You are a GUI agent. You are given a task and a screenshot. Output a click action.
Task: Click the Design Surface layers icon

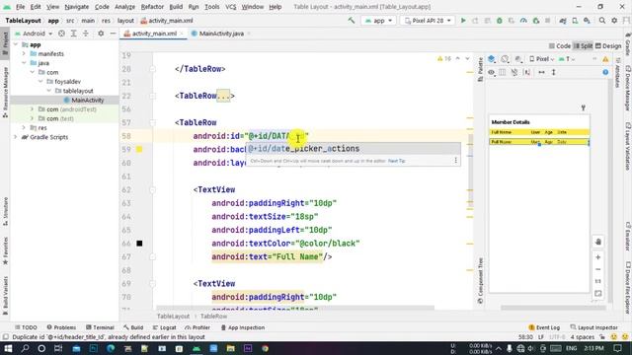492,59
